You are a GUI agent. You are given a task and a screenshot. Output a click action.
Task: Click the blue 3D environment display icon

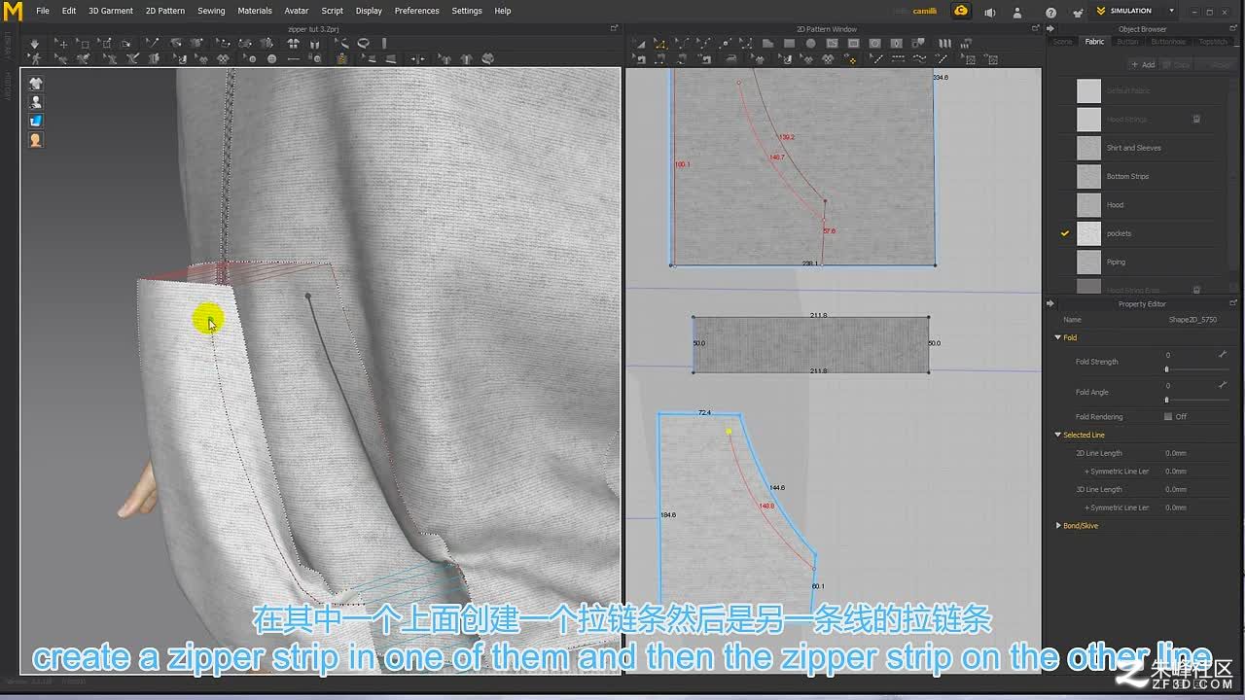(x=36, y=121)
